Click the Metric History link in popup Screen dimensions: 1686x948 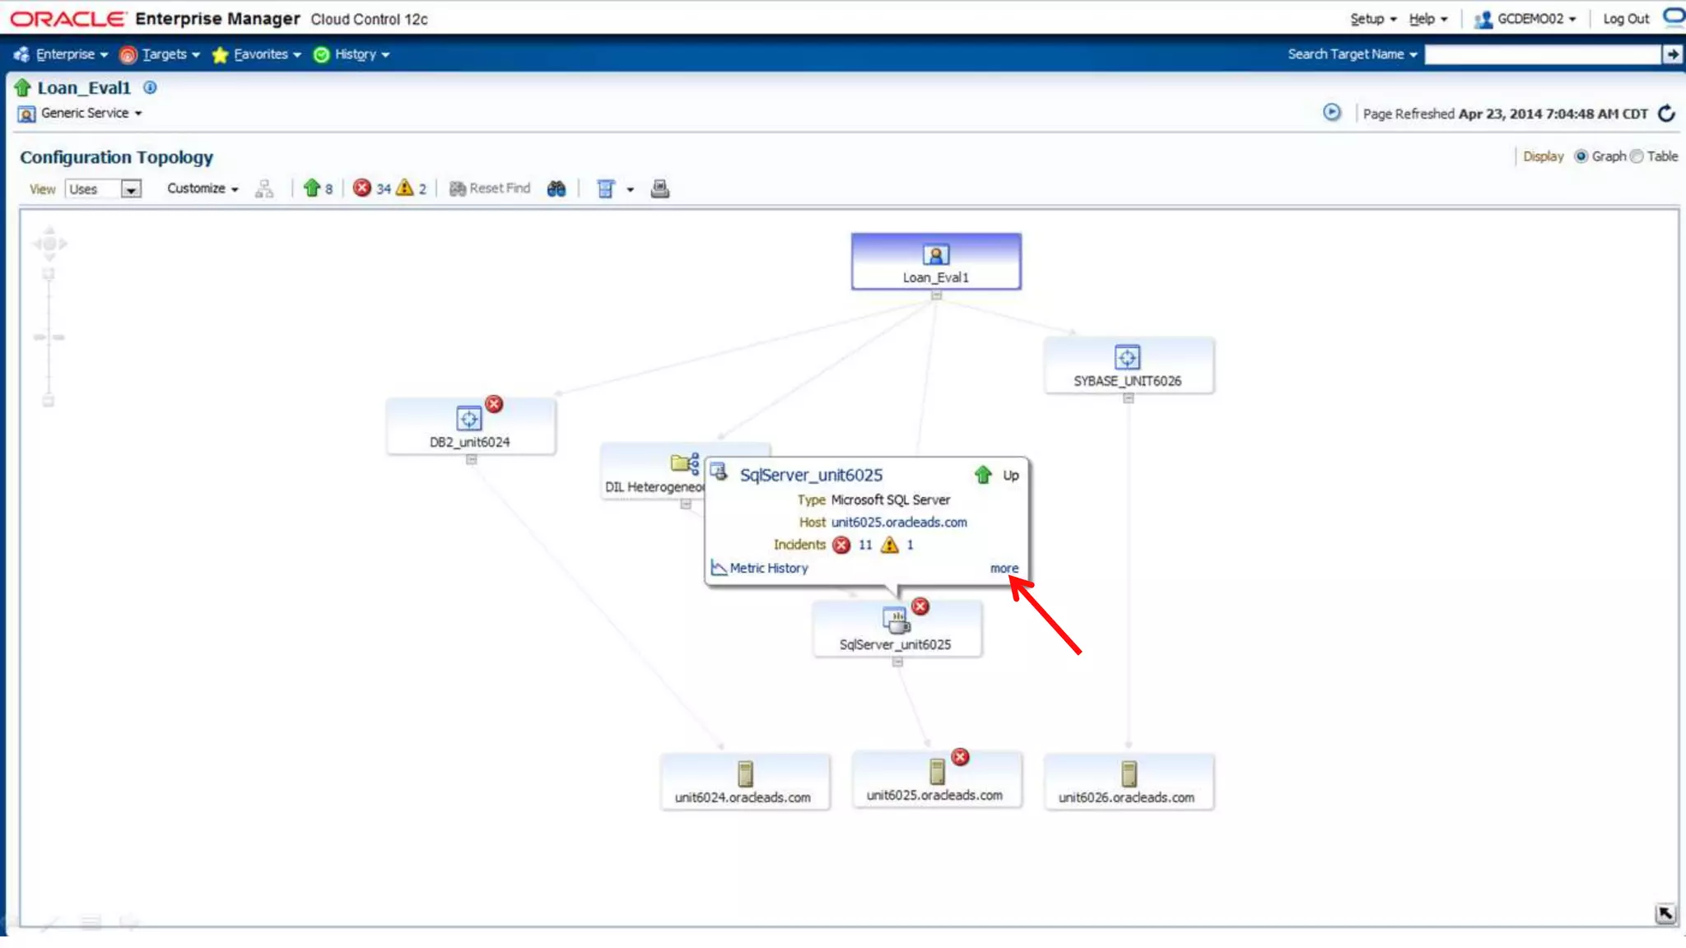769,569
